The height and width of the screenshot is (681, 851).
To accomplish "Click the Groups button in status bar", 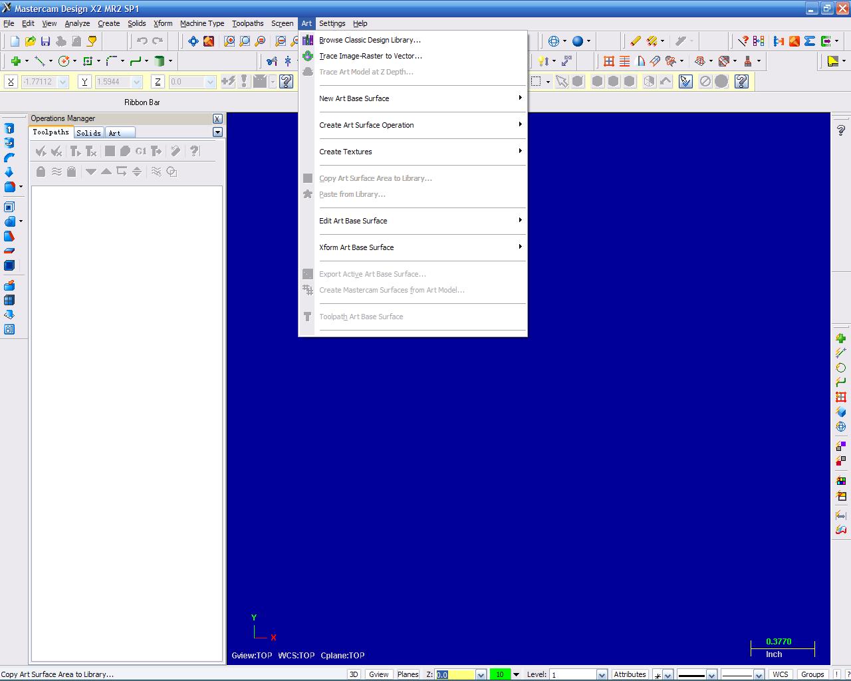I will click(x=812, y=674).
